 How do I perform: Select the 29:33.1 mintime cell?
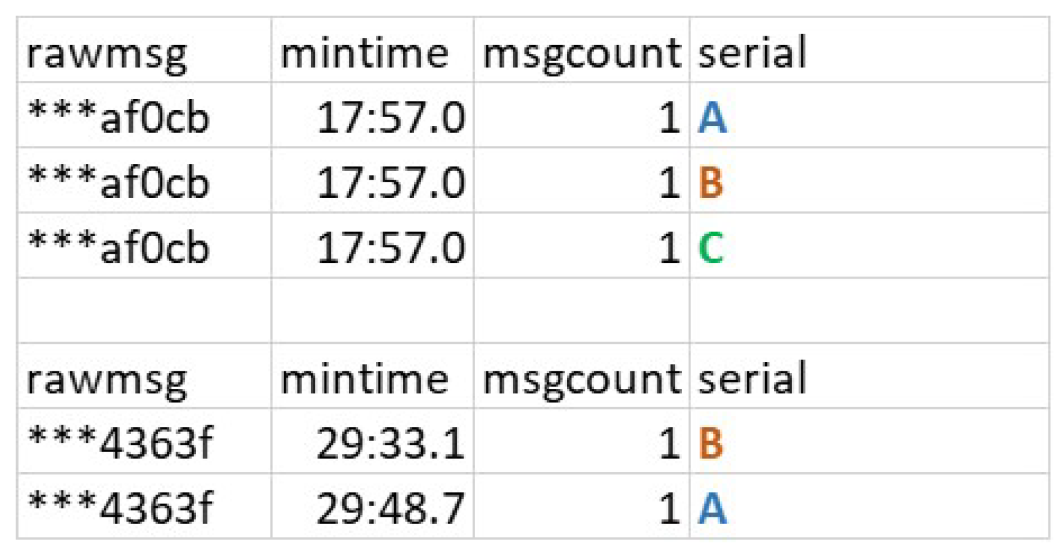click(x=390, y=444)
